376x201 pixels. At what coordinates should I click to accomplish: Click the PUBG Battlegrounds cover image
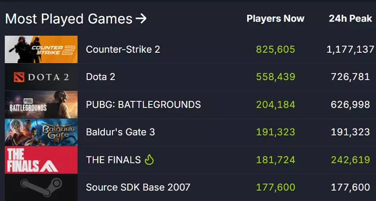click(41, 104)
